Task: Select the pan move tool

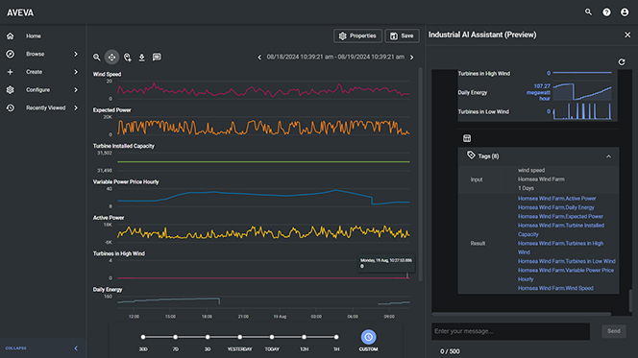Action: [111, 58]
